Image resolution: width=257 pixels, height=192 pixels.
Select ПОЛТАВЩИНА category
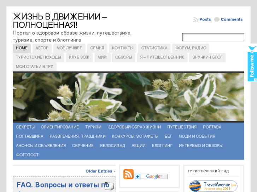(x=30, y=136)
